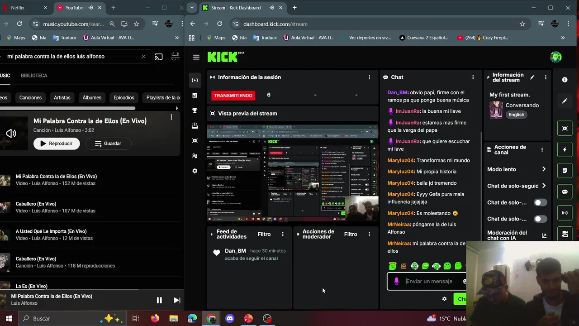
Task: Click the pencil edit icon in right toolbar
Action: tap(565, 101)
